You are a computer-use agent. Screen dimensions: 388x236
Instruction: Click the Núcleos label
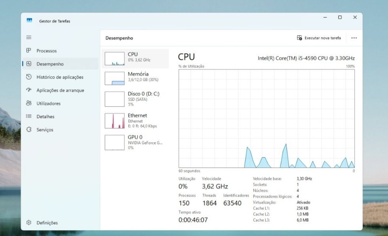click(x=260, y=191)
